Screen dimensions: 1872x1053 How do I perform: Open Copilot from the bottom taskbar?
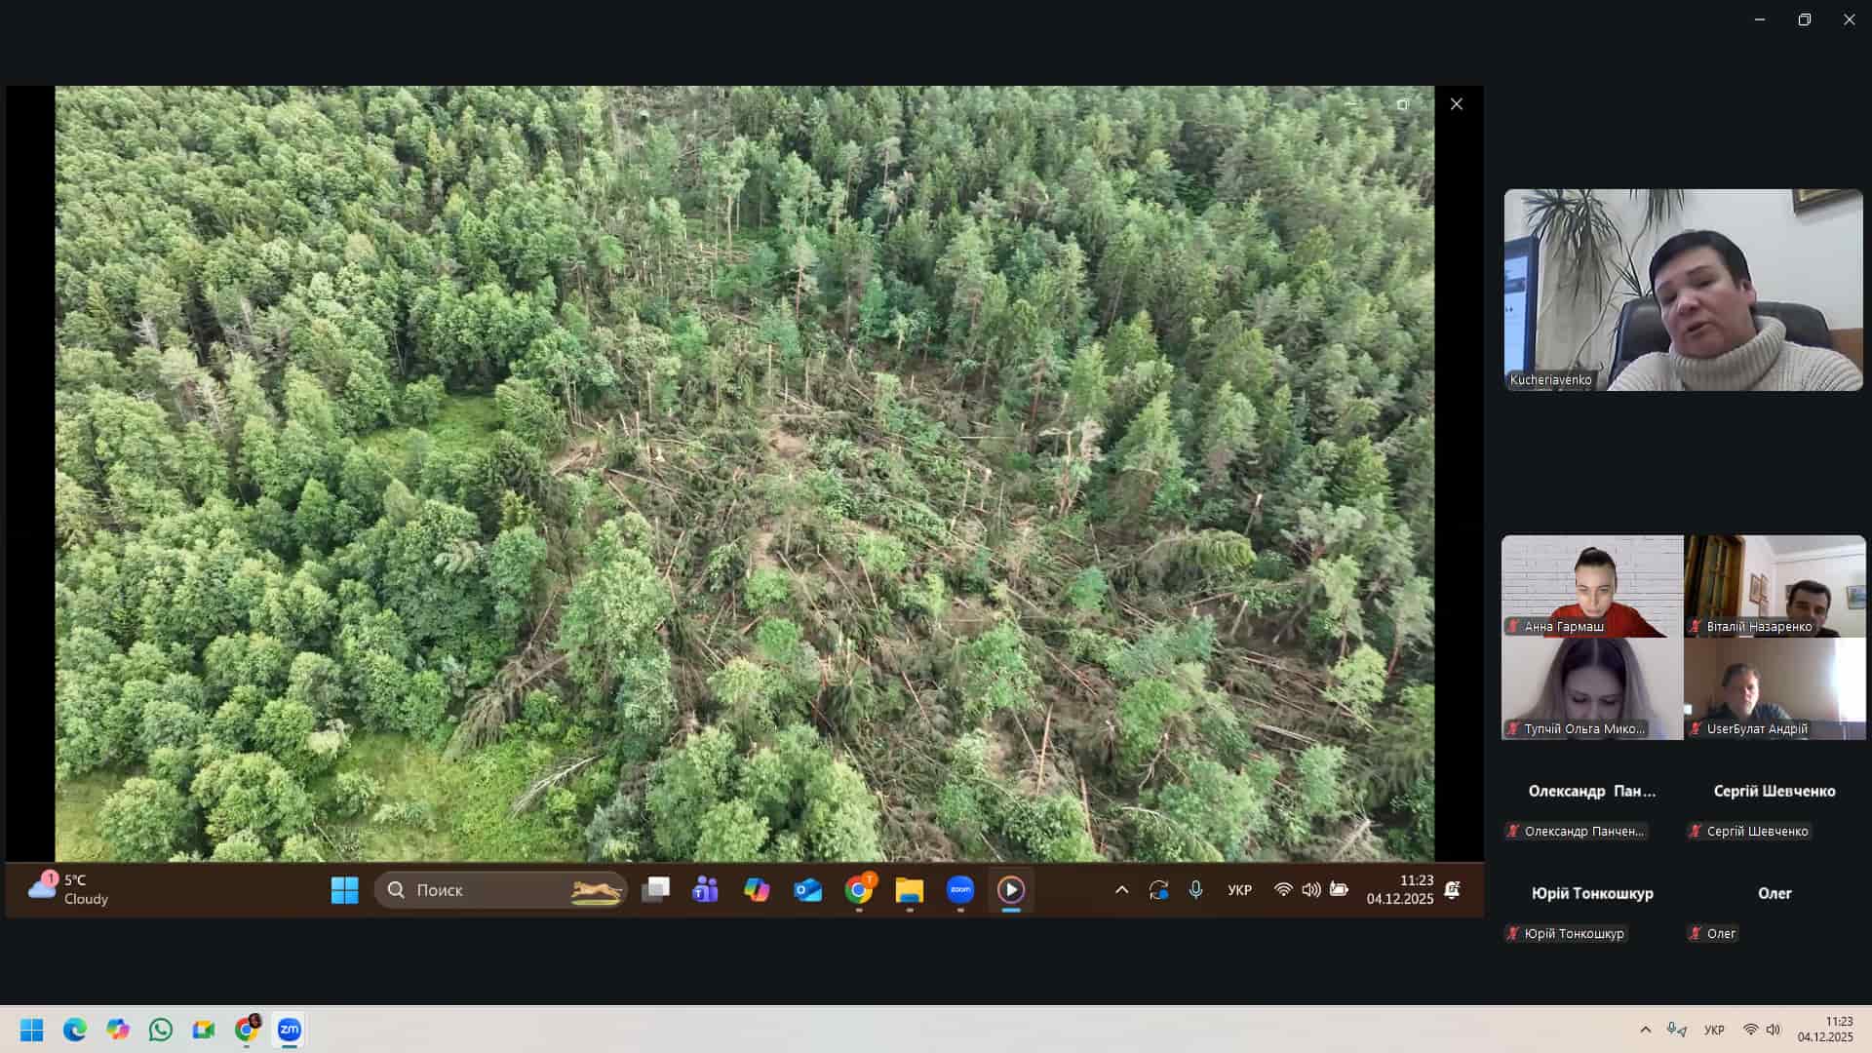[118, 1030]
